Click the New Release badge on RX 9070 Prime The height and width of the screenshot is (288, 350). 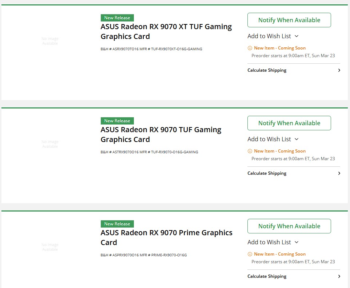(x=117, y=224)
